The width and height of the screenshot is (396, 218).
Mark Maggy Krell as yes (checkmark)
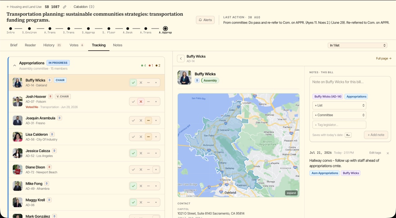pos(133,202)
